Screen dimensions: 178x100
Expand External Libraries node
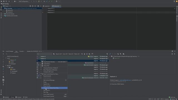pos(3,14)
